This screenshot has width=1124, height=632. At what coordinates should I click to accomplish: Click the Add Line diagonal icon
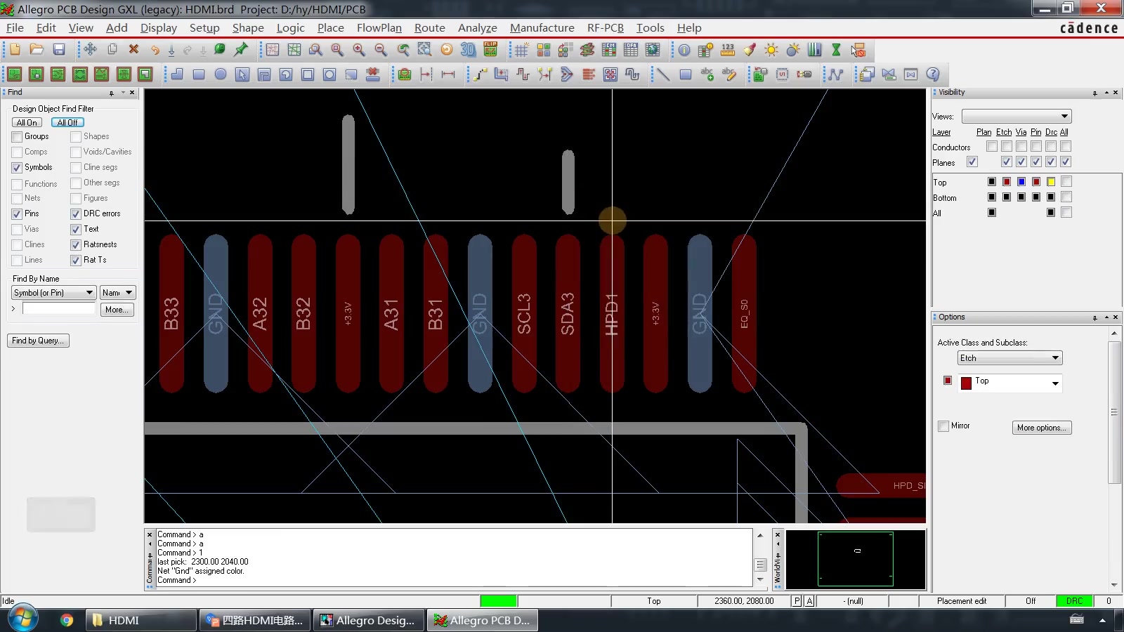[663, 74]
